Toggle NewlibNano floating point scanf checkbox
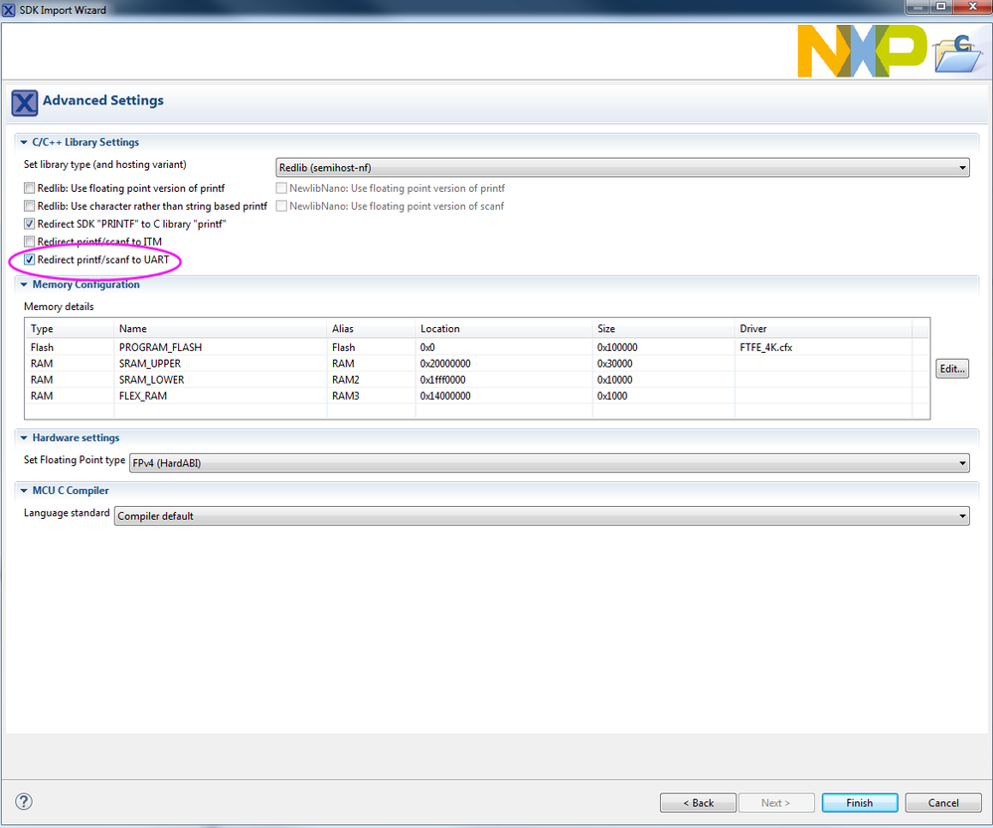 click(x=281, y=206)
